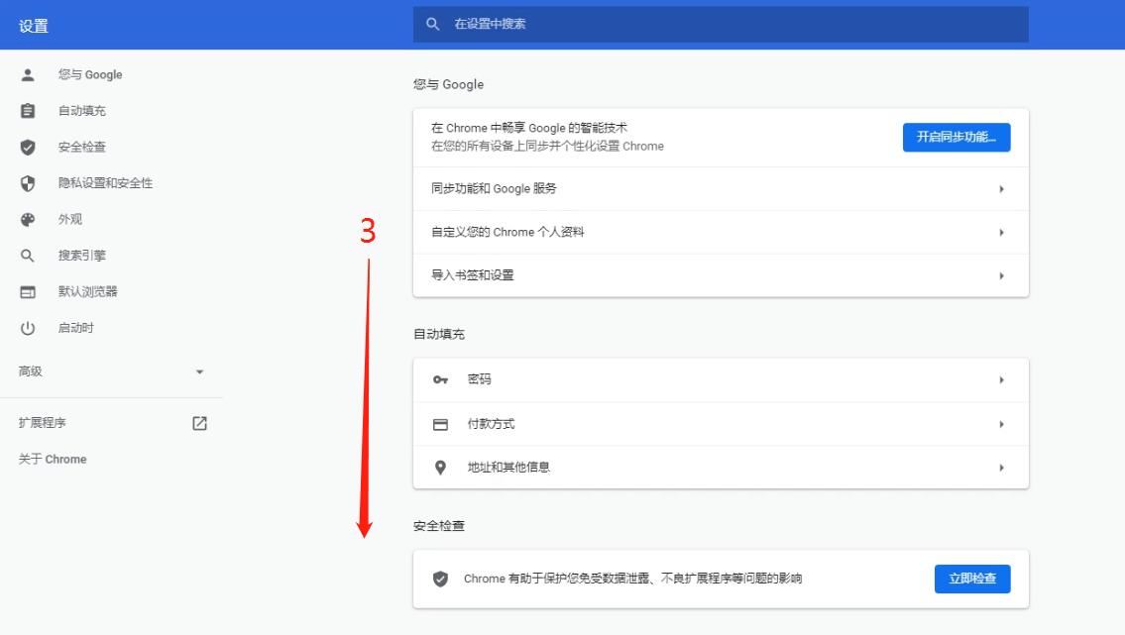Click the external link icon beside 扩展程序
Image resolution: width=1125 pixels, height=635 pixels.
(x=199, y=423)
